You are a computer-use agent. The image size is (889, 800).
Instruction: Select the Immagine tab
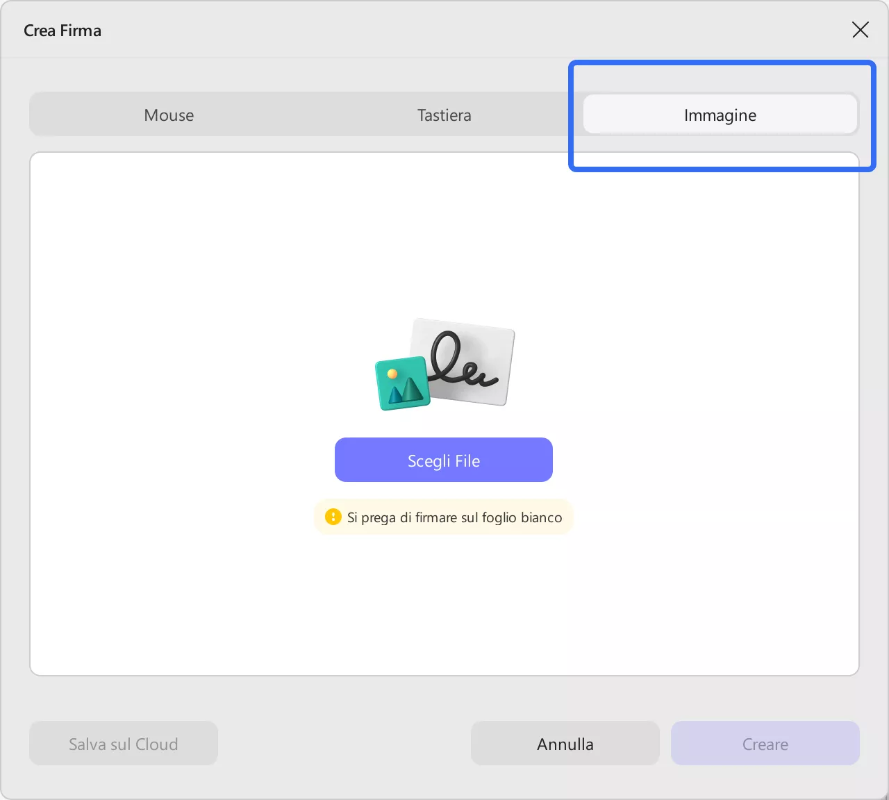pyautogui.click(x=720, y=115)
